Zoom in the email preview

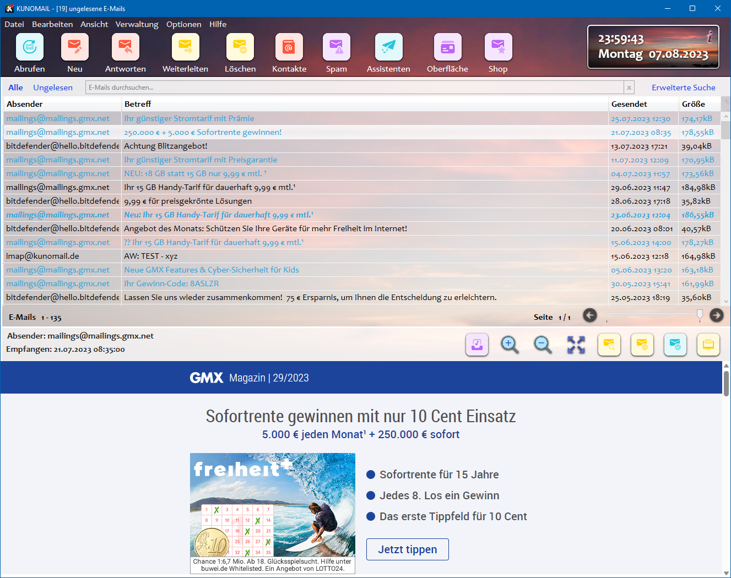[x=510, y=345]
